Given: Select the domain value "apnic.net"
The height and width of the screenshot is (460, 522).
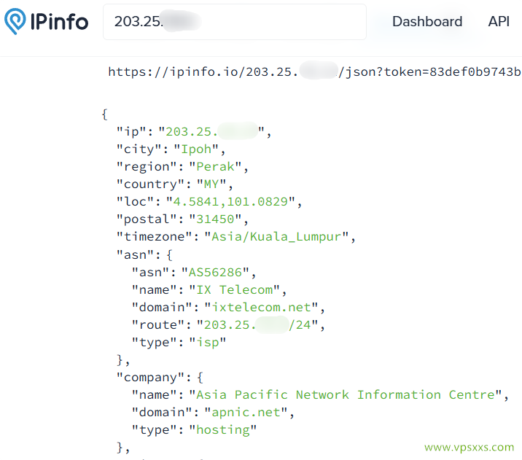Looking at the screenshot, I should [x=246, y=413].
